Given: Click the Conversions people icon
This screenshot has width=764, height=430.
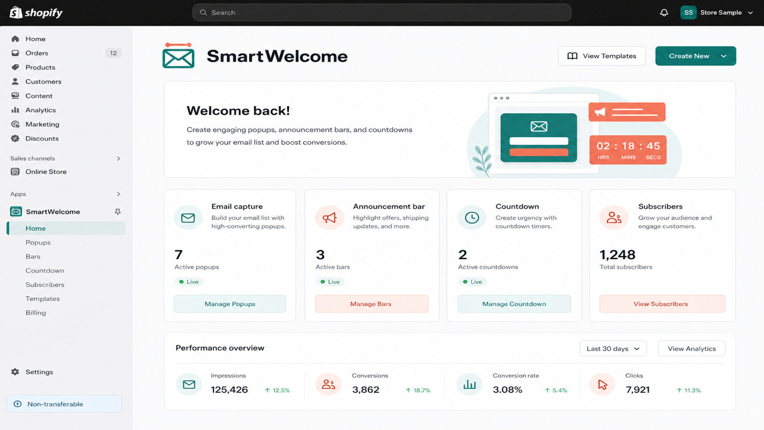Looking at the screenshot, I should tap(329, 384).
